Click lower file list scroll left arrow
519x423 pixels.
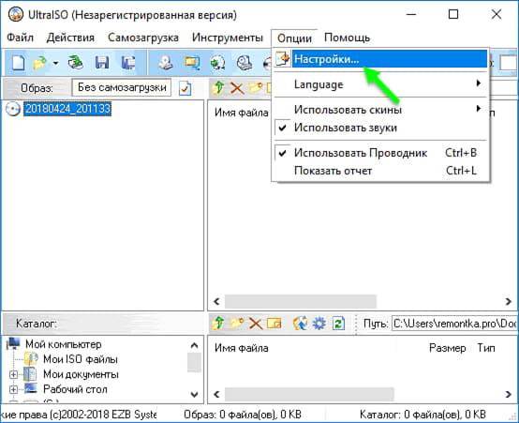pos(216,395)
